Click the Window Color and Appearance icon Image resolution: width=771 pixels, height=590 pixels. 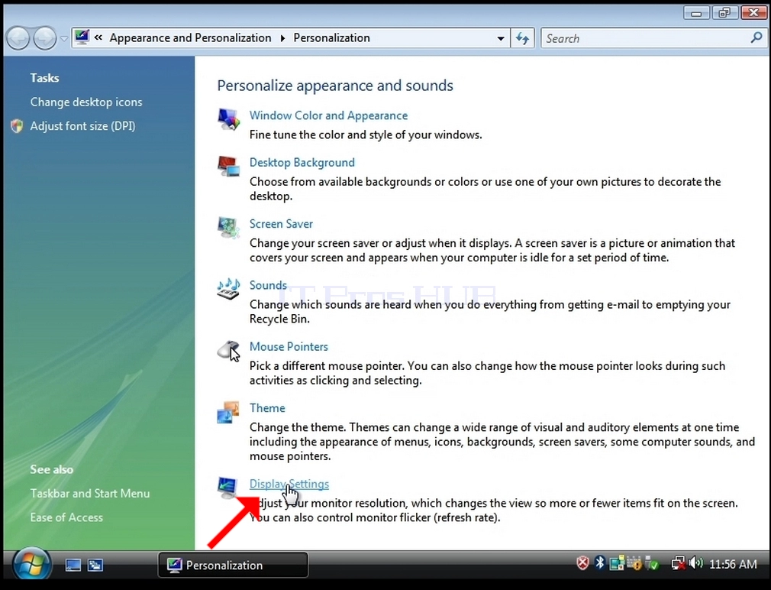tap(229, 119)
